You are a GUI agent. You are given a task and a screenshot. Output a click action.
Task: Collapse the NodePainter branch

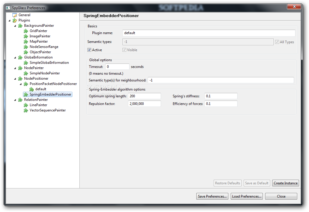(15, 68)
